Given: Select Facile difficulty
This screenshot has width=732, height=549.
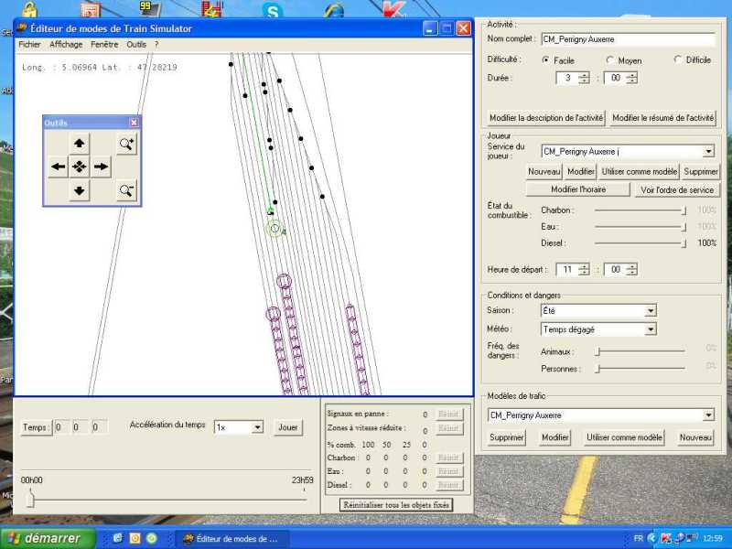Looking at the screenshot, I should [545, 60].
